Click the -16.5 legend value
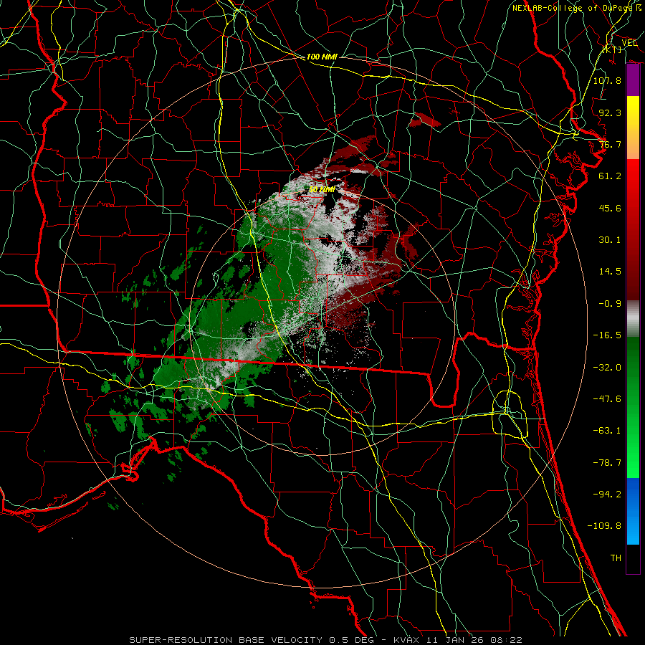Screen dimensions: 645x645 (x=607, y=335)
